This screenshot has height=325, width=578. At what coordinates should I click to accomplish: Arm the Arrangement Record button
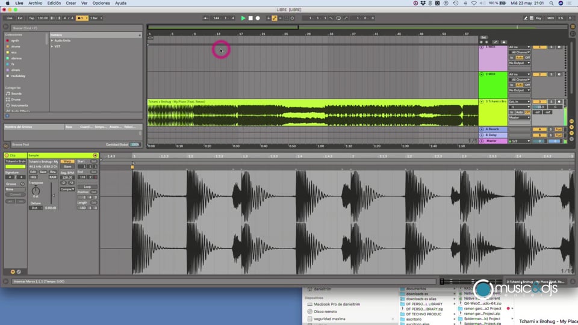[x=258, y=18]
